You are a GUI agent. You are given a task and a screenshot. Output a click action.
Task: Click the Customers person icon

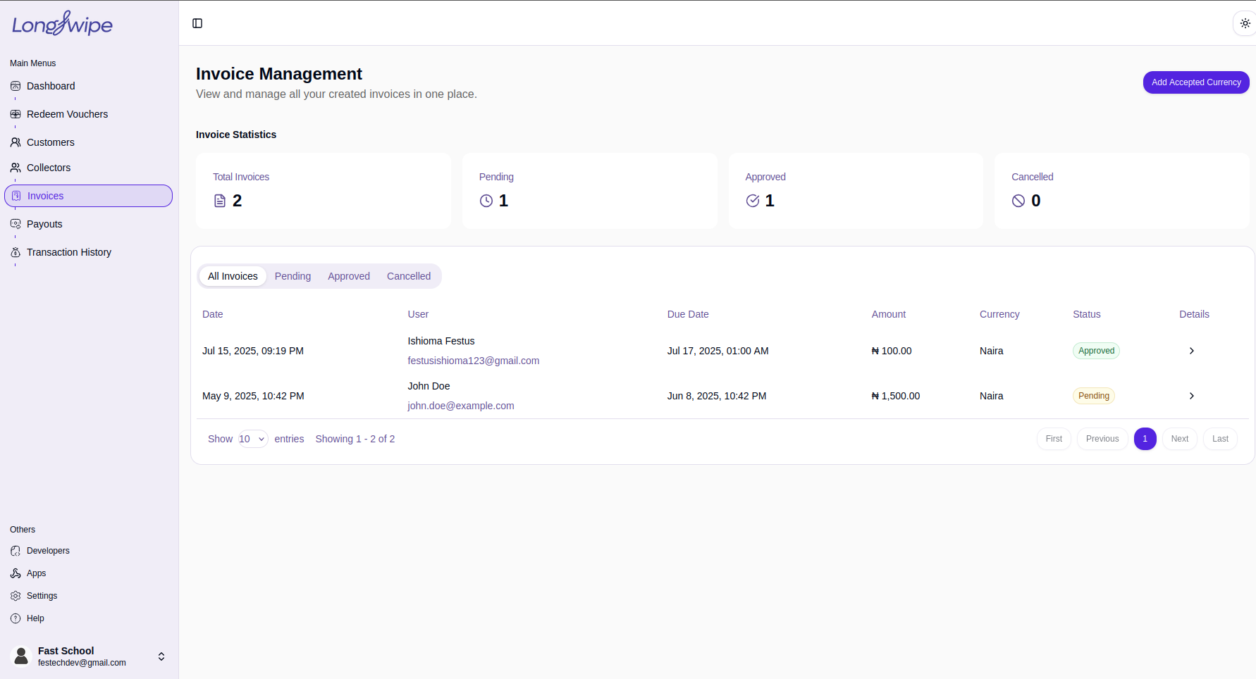[x=16, y=142]
